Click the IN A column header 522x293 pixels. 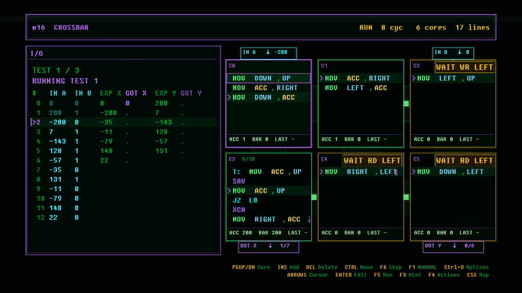(x=58, y=93)
